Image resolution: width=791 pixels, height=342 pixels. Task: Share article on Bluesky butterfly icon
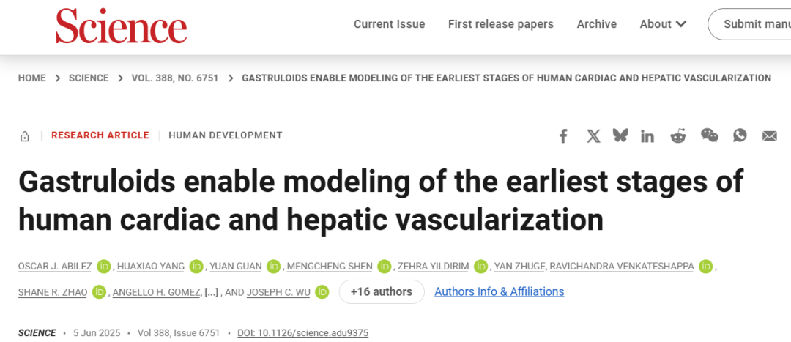click(x=620, y=135)
